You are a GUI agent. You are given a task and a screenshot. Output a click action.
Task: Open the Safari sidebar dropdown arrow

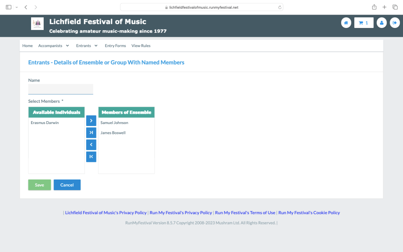pos(17,7)
